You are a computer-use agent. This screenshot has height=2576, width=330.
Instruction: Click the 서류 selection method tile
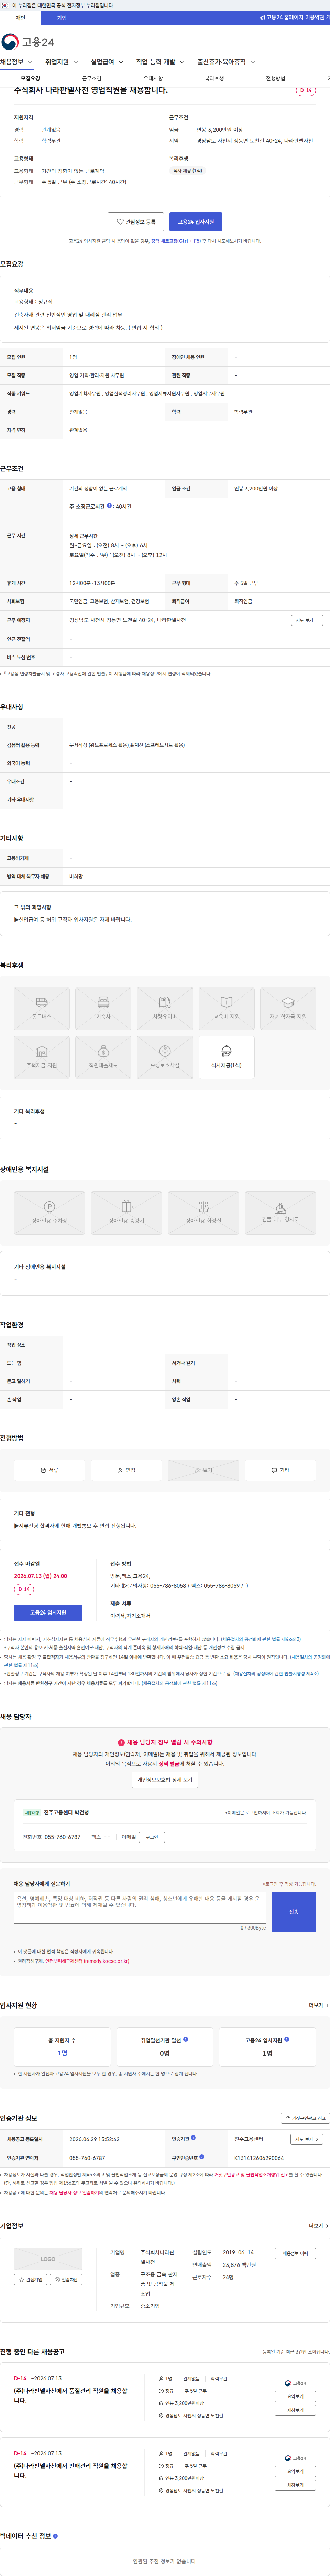tap(49, 1470)
